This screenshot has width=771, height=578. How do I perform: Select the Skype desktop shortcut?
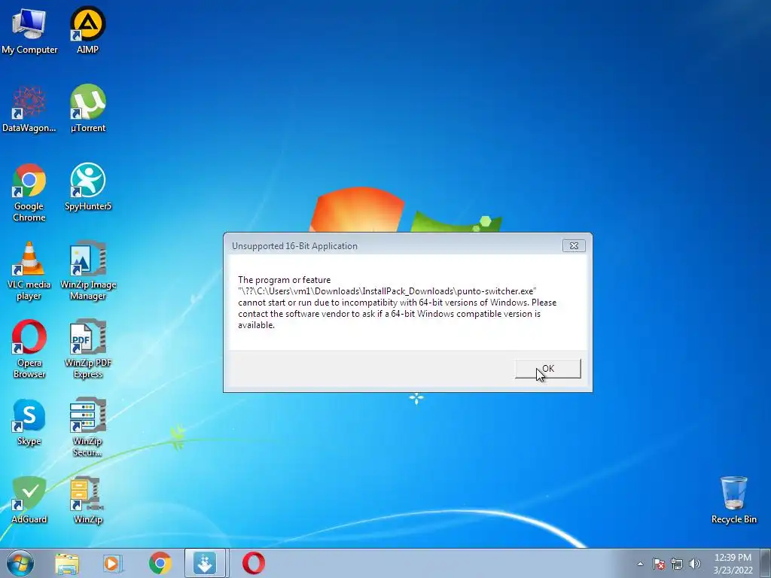pos(29,422)
